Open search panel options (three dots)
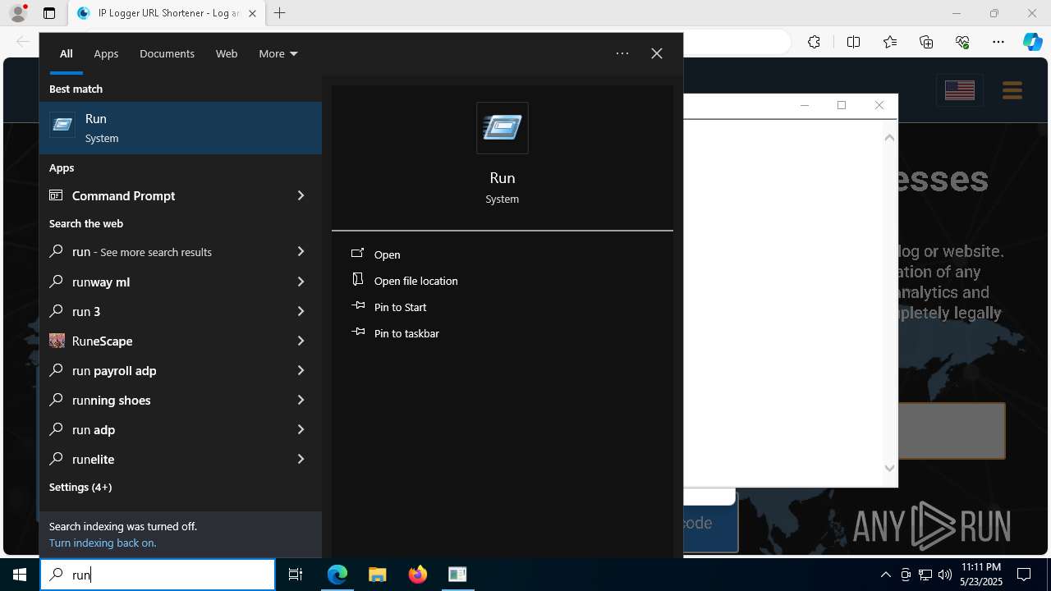This screenshot has width=1051, height=591. coord(622,53)
